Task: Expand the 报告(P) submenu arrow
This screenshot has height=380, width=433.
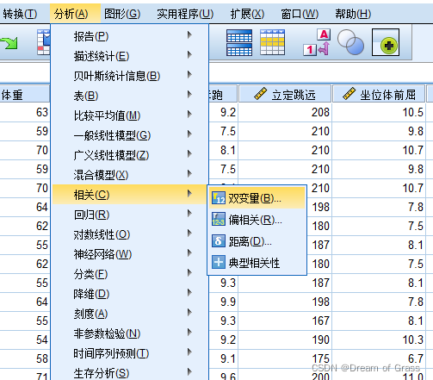Action: [x=189, y=35]
